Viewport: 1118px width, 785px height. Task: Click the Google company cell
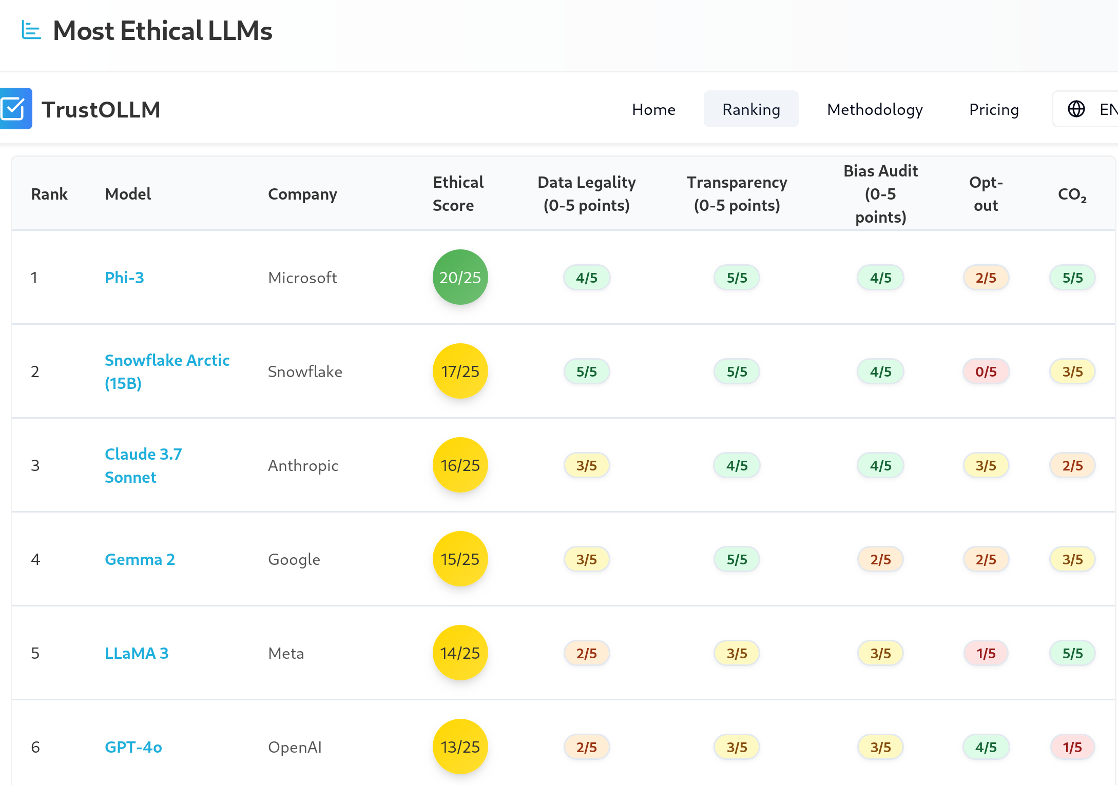pos(294,559)
